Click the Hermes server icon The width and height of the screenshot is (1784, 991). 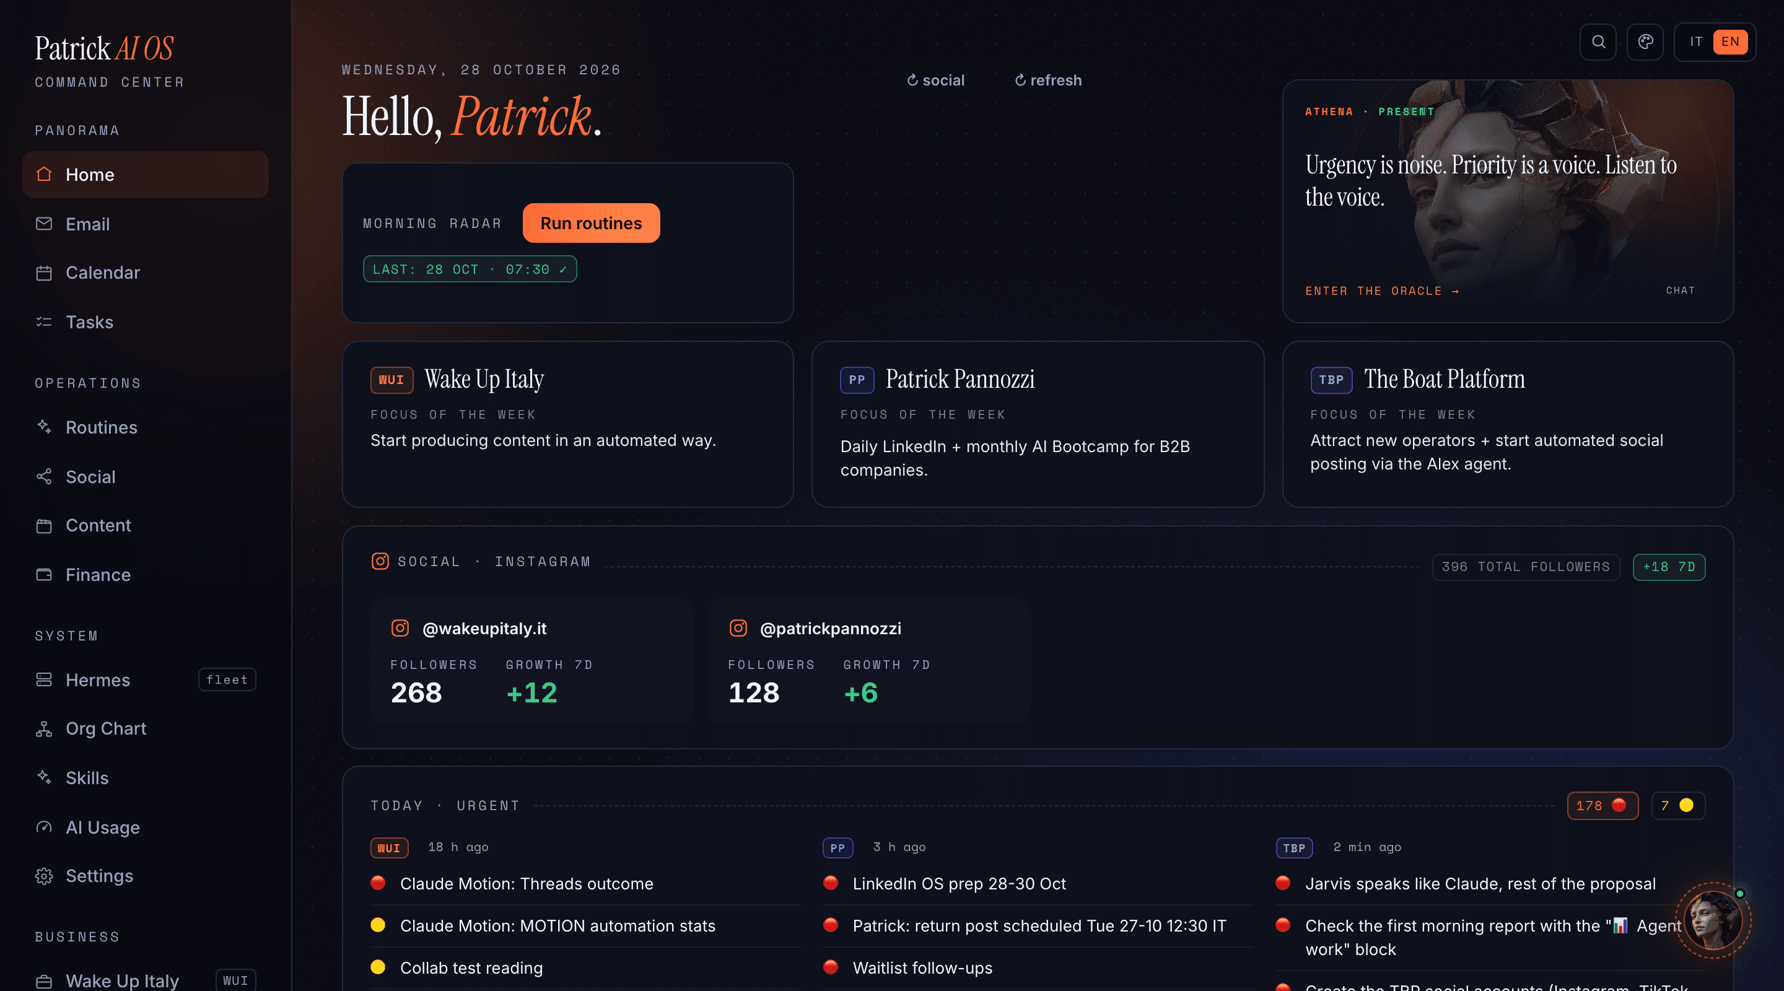coord(45,679)
